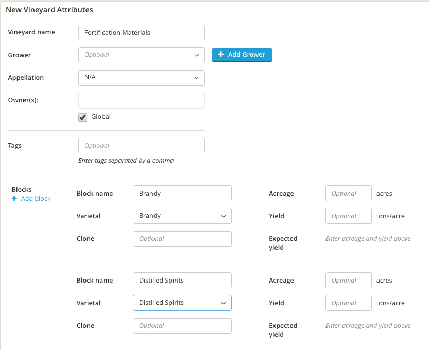Click the Appellation dropdown chevron arrow
Screen dimensions: 429x350
pos(196,78)
